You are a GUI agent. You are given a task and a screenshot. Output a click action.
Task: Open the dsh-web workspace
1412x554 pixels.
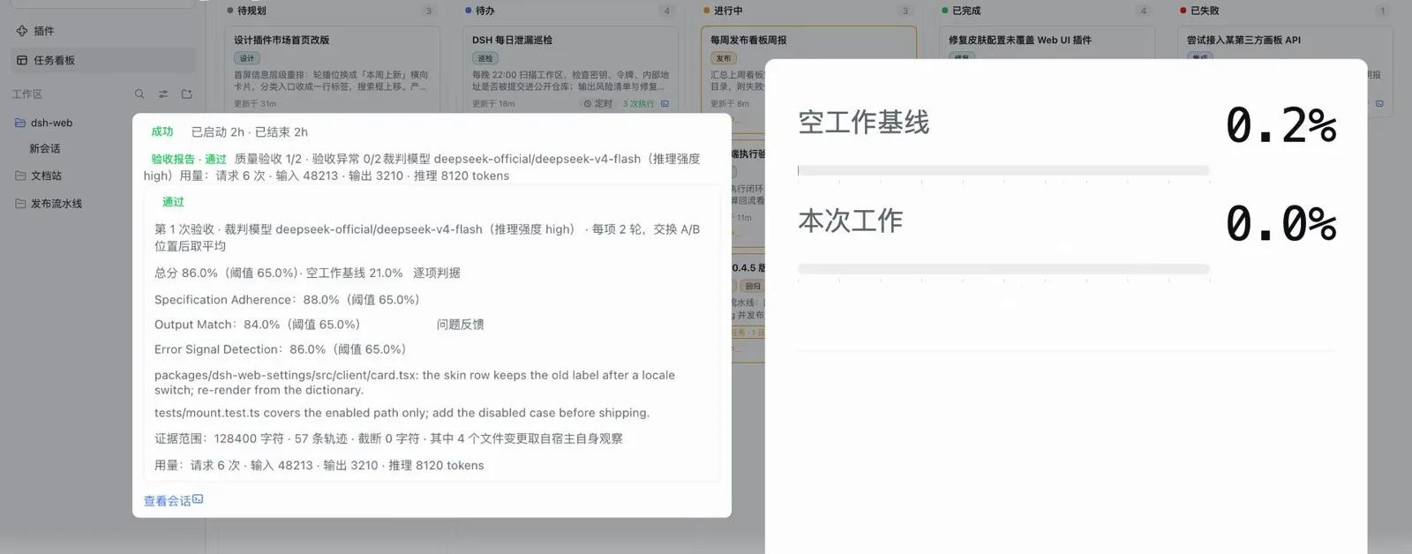(x=102, y=123)
